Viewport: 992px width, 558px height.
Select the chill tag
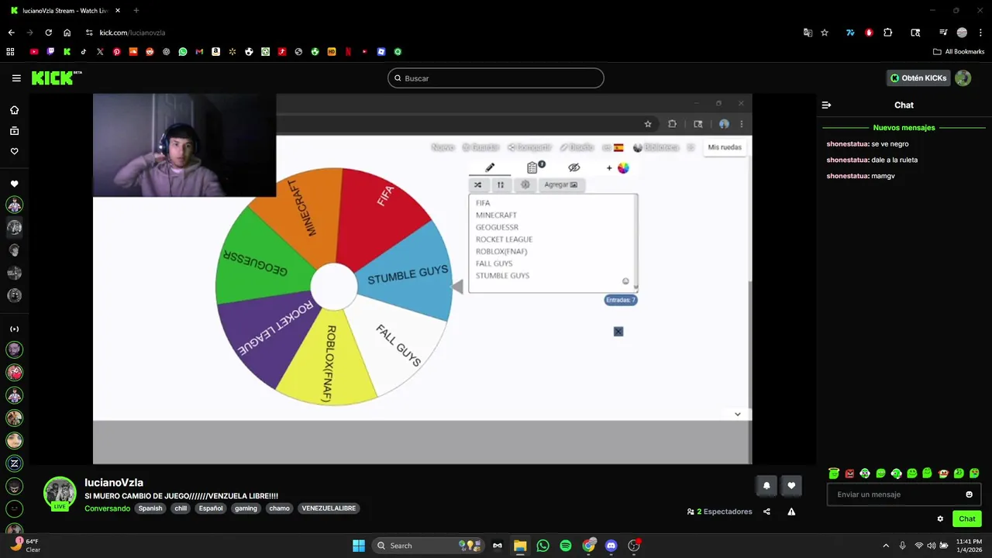(x=181, y=508)
